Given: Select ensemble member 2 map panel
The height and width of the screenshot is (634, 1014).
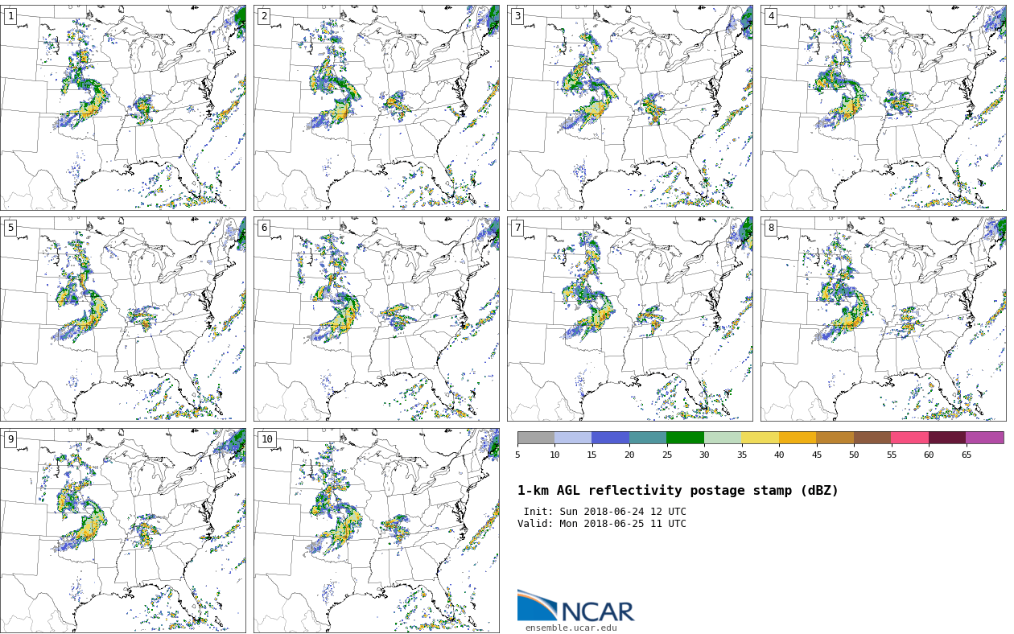Looking at the screenshot, I should [x=377, y=108].
